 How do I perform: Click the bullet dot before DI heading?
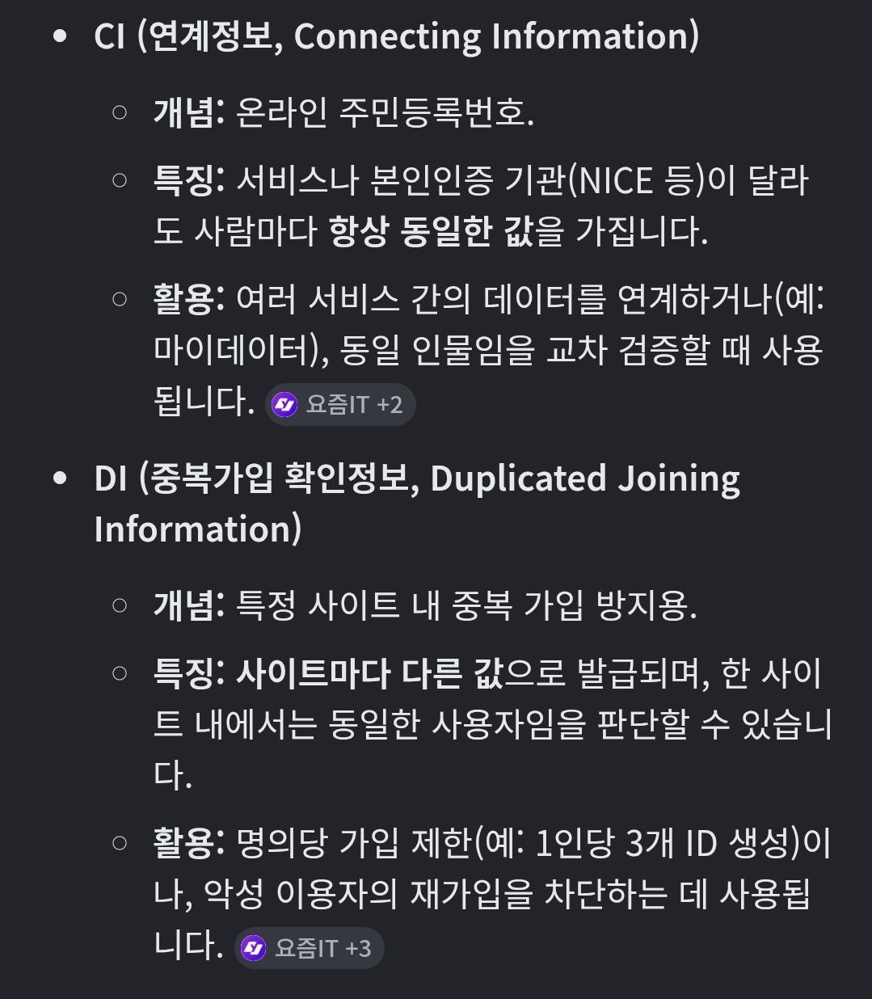pos(60,478)
